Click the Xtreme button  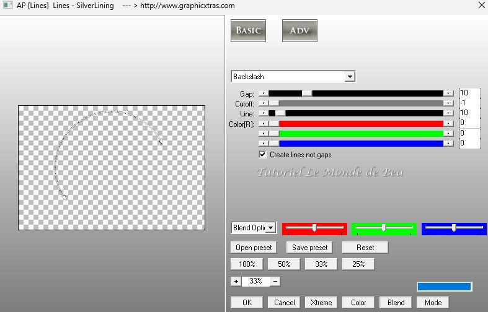pyautogui.click(x=321, y=302)
